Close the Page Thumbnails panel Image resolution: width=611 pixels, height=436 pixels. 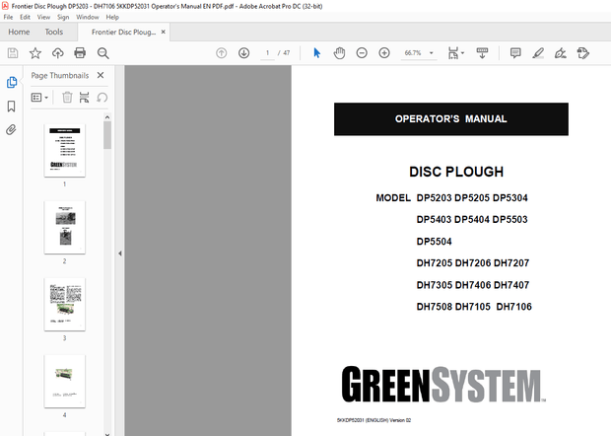[101, 75]
